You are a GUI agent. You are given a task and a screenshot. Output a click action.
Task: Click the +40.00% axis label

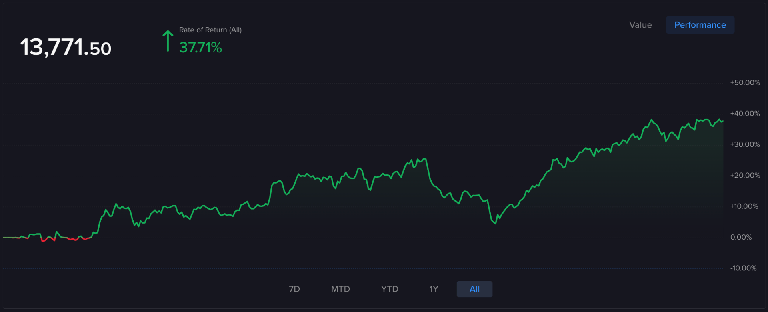click(745, 114)
